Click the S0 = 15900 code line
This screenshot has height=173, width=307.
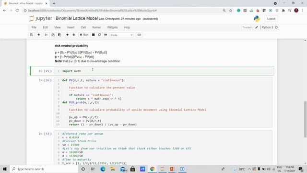[71, 145]
